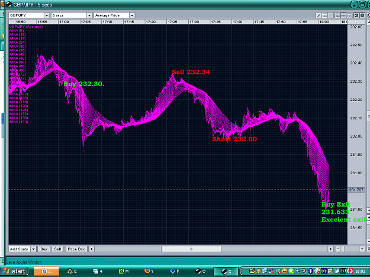This screenshot has height=277, width=370.
Task: Click the GBP/JPY (Average) legend label
Action: [25, 27]
